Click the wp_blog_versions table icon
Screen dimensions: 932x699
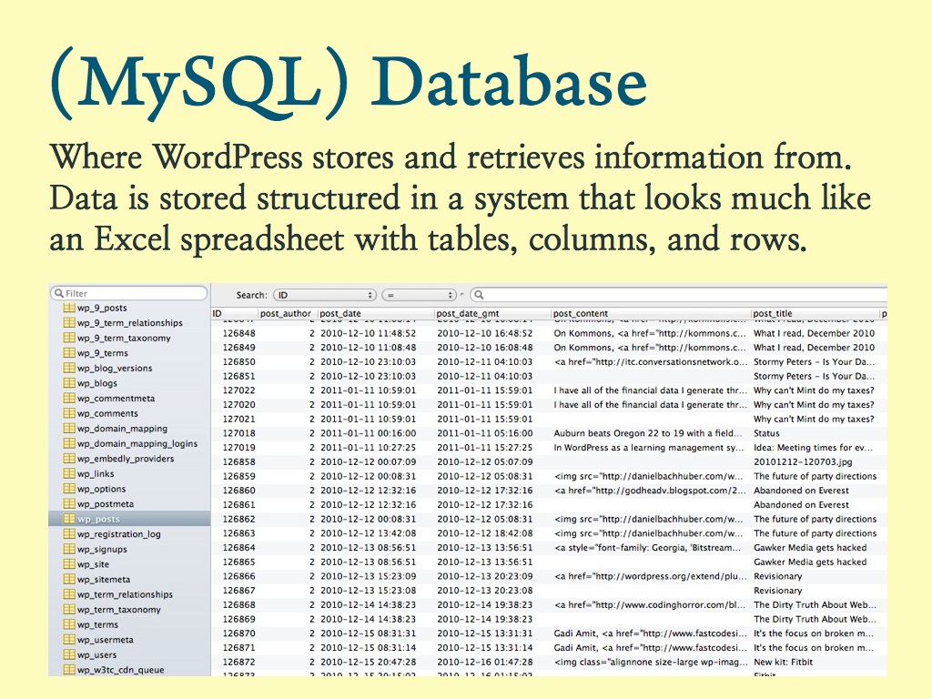(69, 368)
